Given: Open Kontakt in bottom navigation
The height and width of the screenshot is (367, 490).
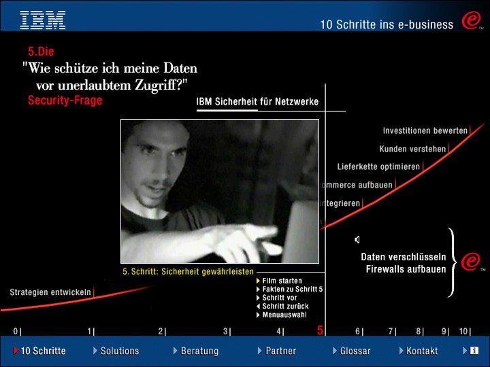Looking at the screenshot, I should tap(419, 351).
